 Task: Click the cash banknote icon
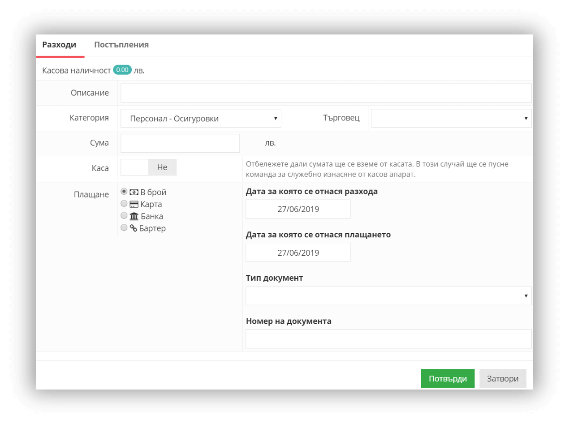click(x=134, y=193)
